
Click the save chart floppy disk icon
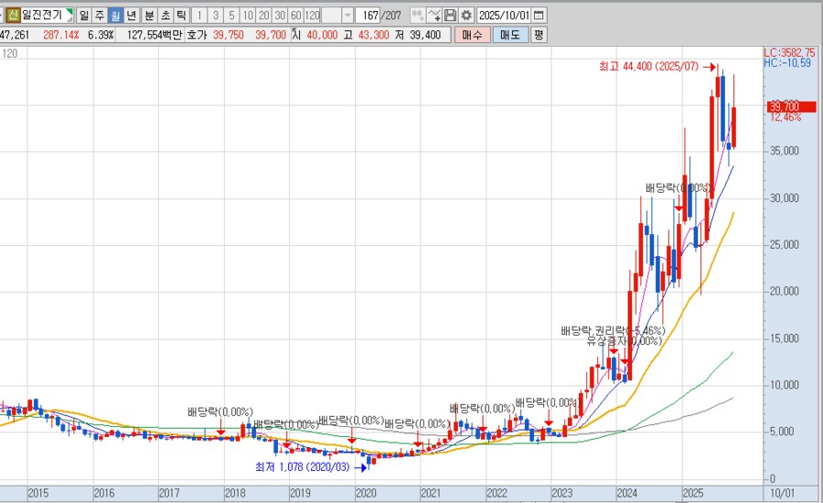[x=451, y=16]
